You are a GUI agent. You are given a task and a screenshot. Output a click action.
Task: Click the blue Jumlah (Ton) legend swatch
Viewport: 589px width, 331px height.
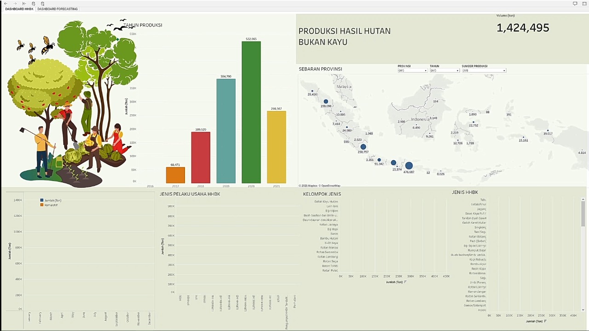(42, 200)
